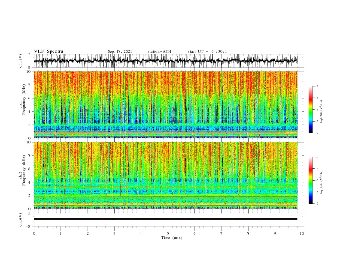340x262 pixels.
Task: Click the ch.2 spectrogram panel
Action: click(165, 176)
